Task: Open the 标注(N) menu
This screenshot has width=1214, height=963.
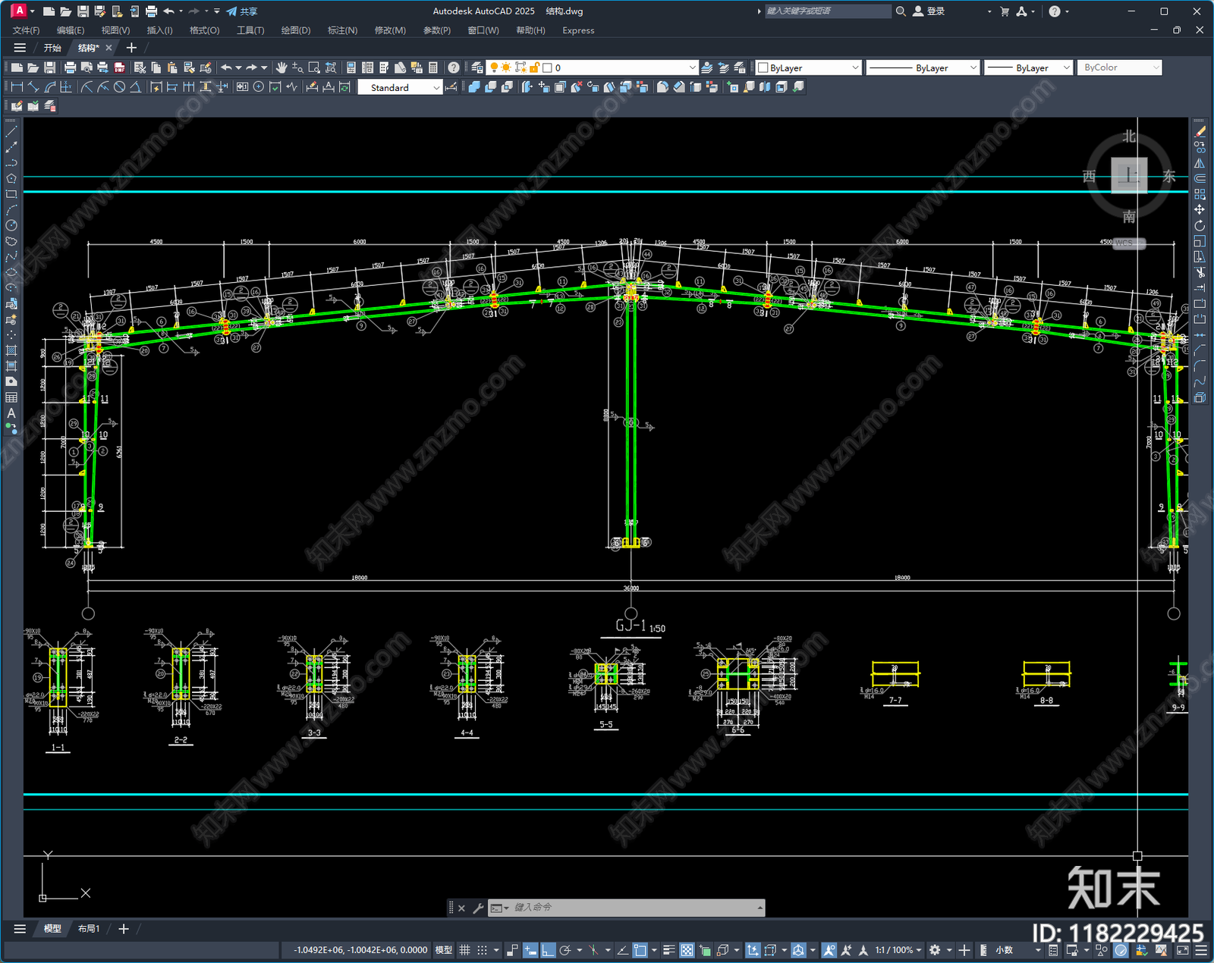Action: tap(342, 30)
